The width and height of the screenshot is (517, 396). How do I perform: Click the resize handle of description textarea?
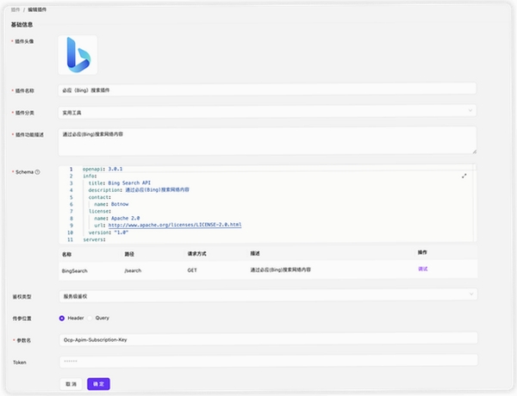(x=474, y=152)
